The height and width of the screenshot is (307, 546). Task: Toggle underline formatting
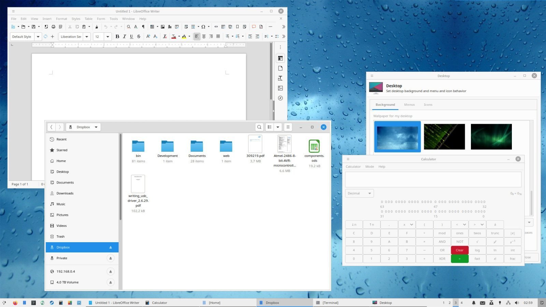131,36
